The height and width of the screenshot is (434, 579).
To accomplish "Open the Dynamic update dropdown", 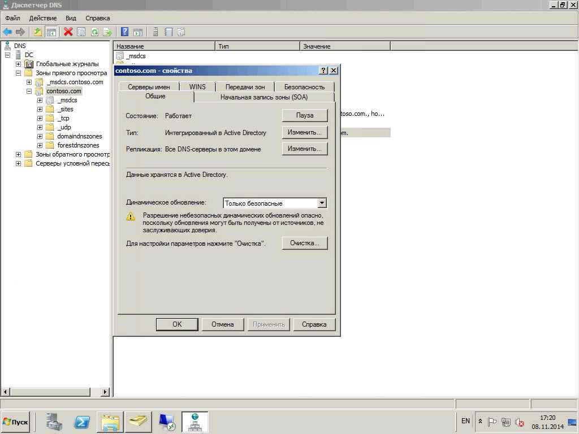I will (322, 203).
